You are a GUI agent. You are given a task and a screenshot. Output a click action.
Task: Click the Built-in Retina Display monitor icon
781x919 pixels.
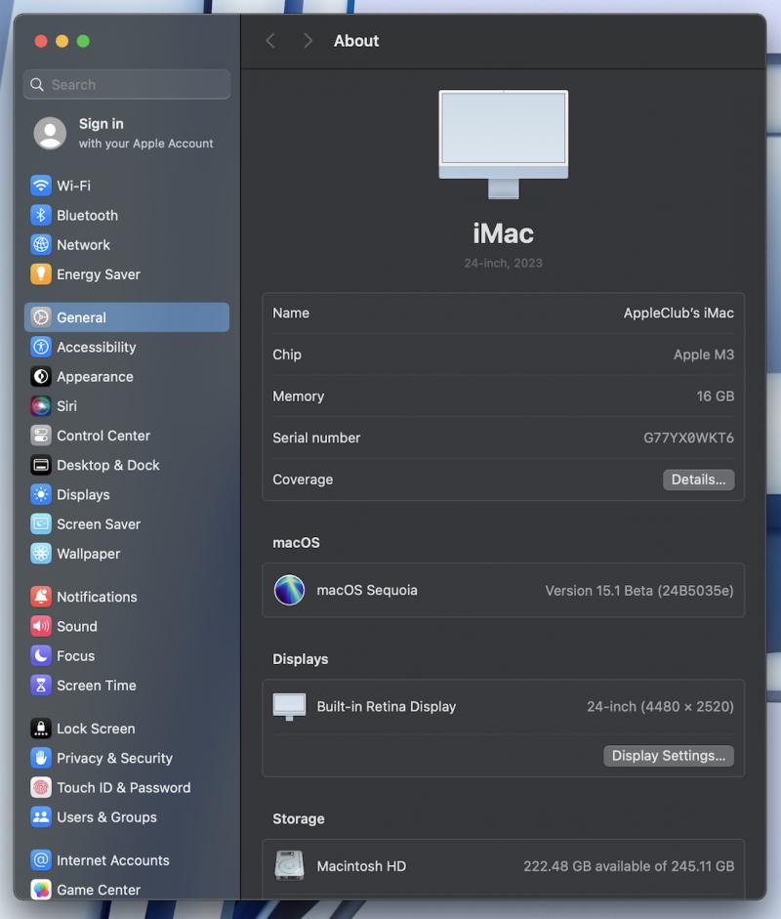click(289, 707)
